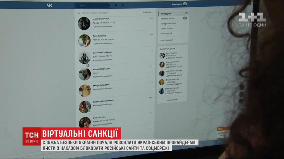
Task: Click Показать всех link
Action: click(x=172, y=100)
